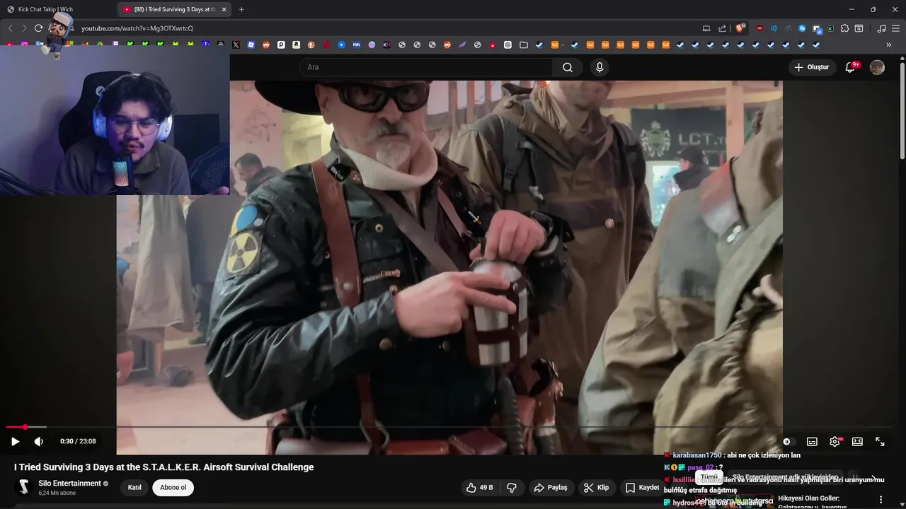906x509 pixels.
Task: Open options for 'Hikayesi Olan Goller' video
Action: pos(881,499)
